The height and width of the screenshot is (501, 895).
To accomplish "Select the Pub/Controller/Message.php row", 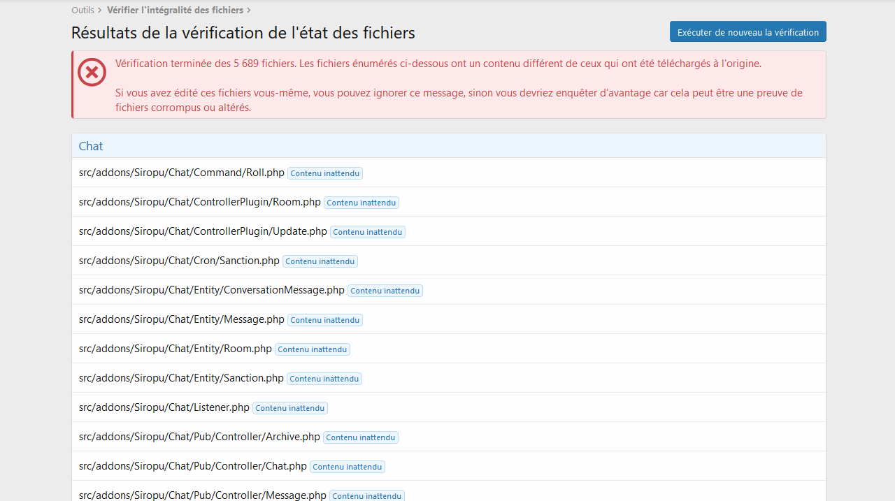I will click(202, 495).
